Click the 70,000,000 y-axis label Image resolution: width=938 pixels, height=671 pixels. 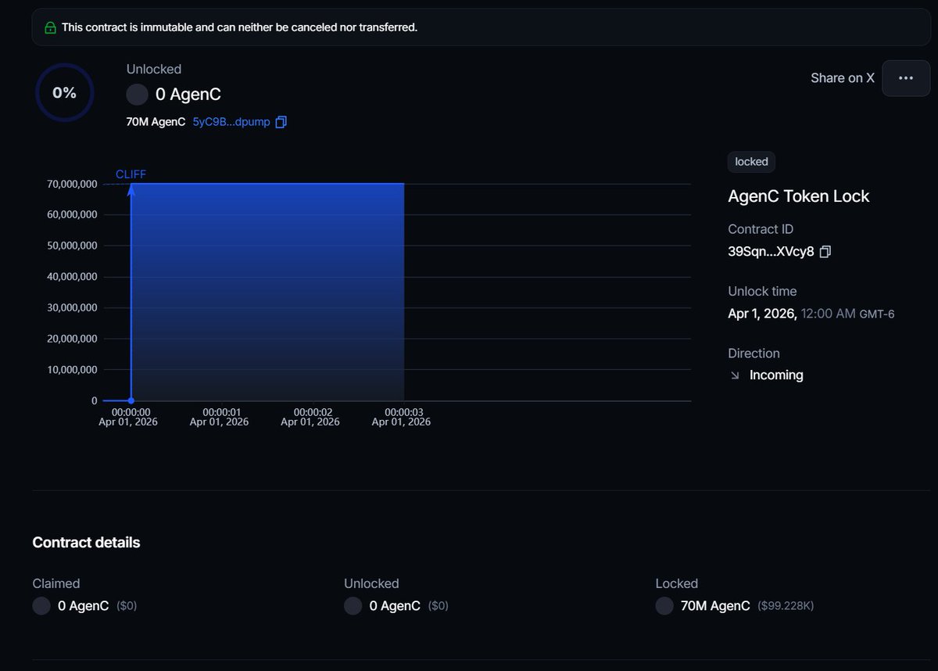(x=73, y=184)
